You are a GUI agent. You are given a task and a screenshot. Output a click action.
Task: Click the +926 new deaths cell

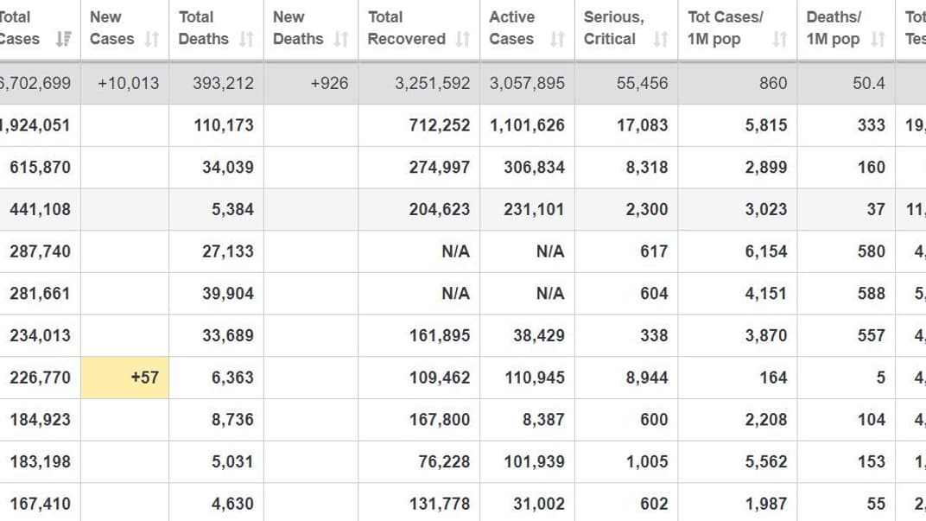328,83
